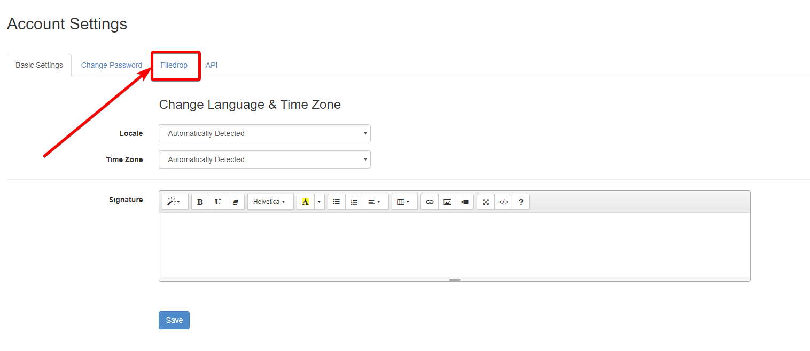Click the eraser remove-formatting icon

pyautogui.click(x=235, y=202)
